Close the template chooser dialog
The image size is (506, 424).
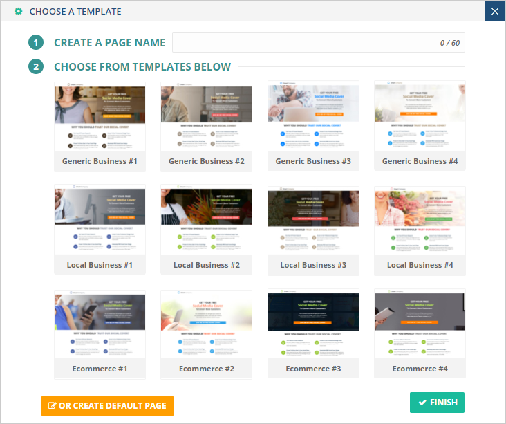(x=494, y=11)
